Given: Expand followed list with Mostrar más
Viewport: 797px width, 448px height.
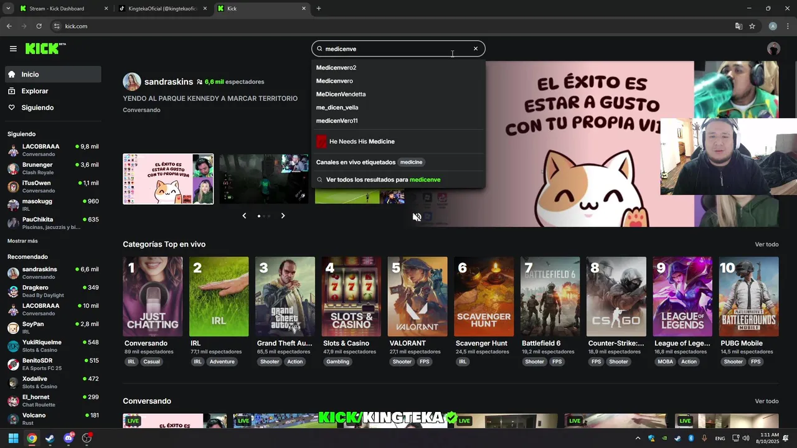Looking at the screenshot, I should [22, 241].
